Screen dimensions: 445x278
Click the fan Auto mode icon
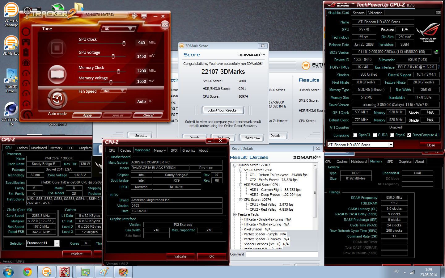pos(57,99)
